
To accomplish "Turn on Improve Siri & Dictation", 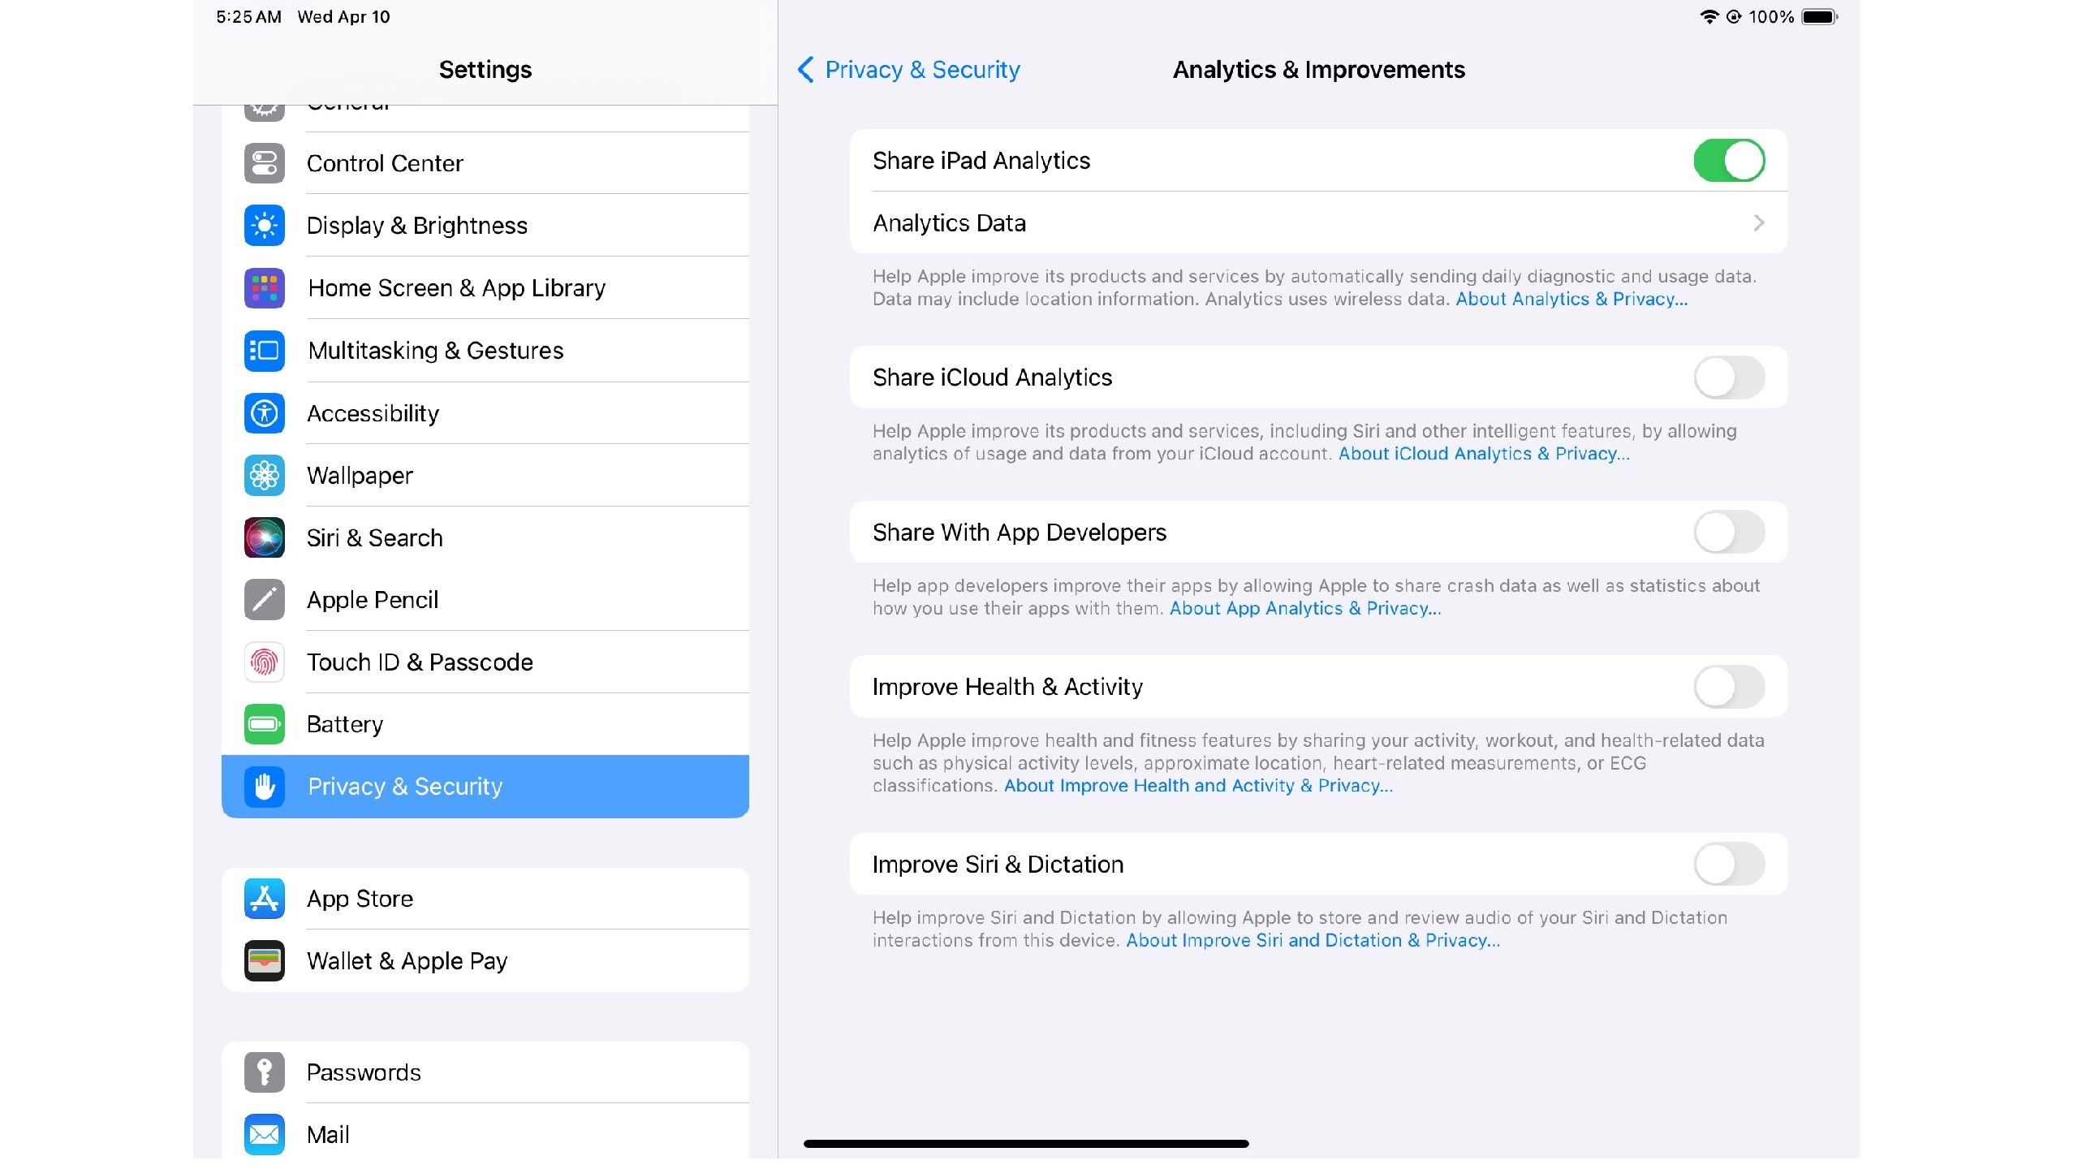I will click(1728, 865).
